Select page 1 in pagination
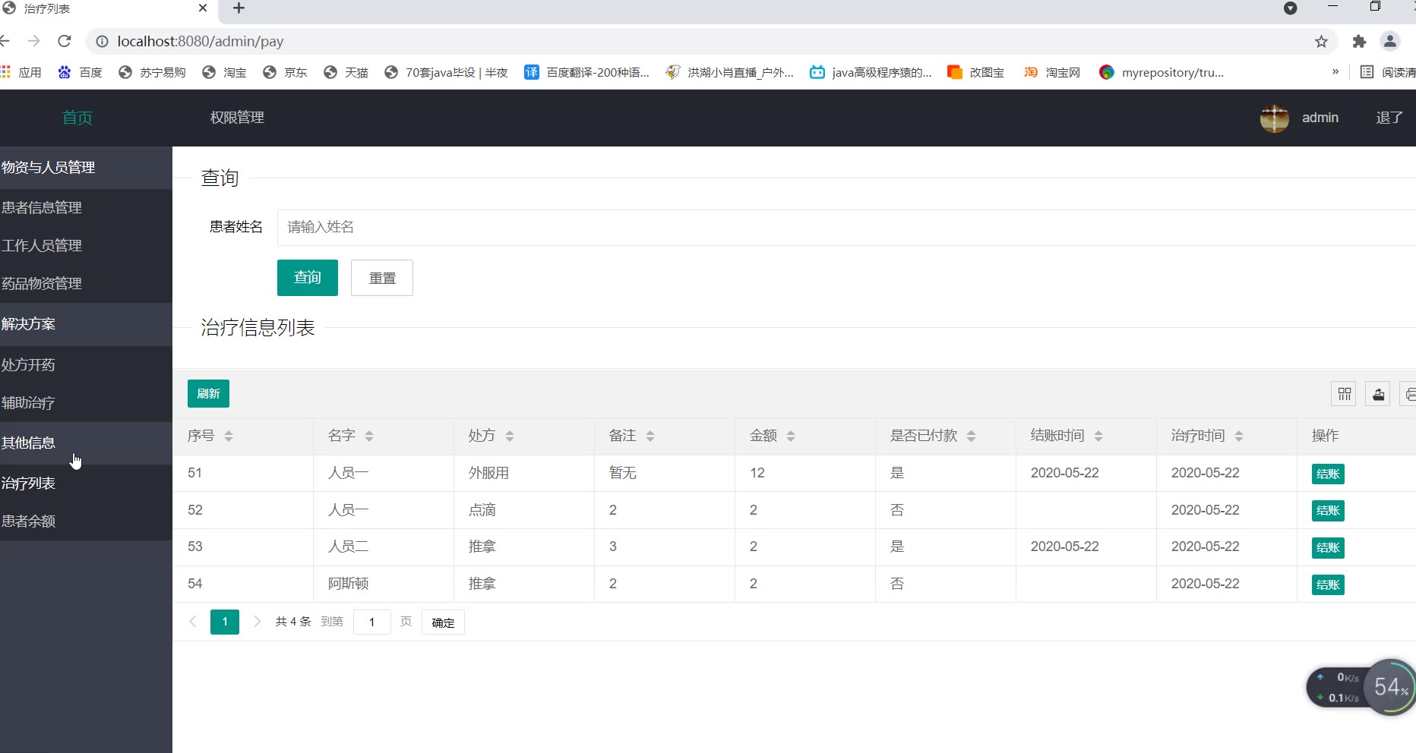 pyautogui.click(x=225, y=622)
